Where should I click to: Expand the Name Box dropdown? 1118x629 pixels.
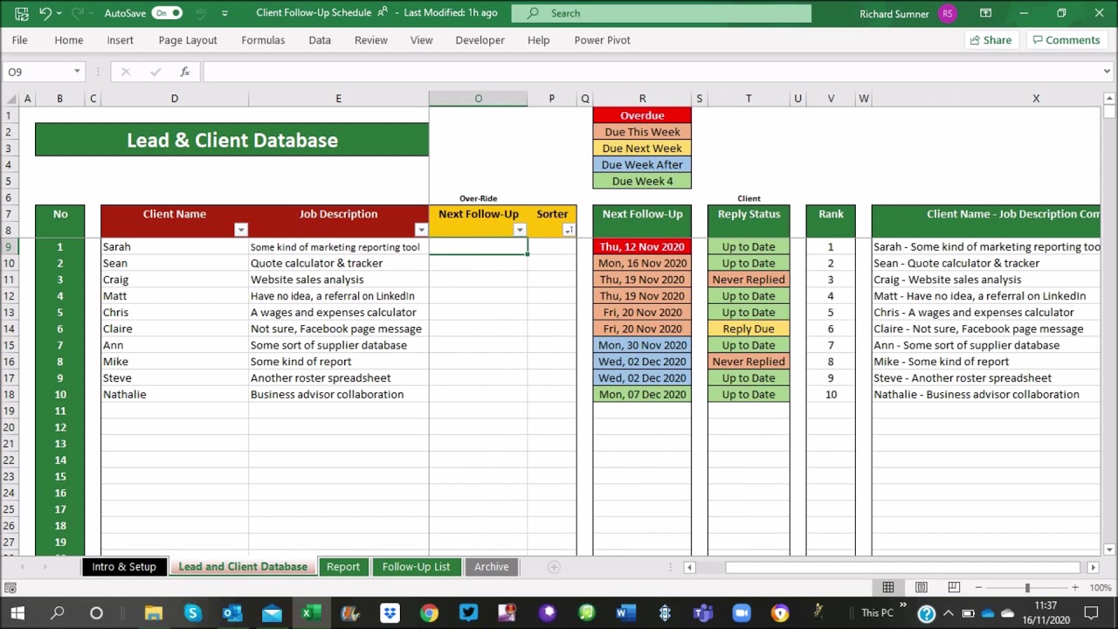77,72
